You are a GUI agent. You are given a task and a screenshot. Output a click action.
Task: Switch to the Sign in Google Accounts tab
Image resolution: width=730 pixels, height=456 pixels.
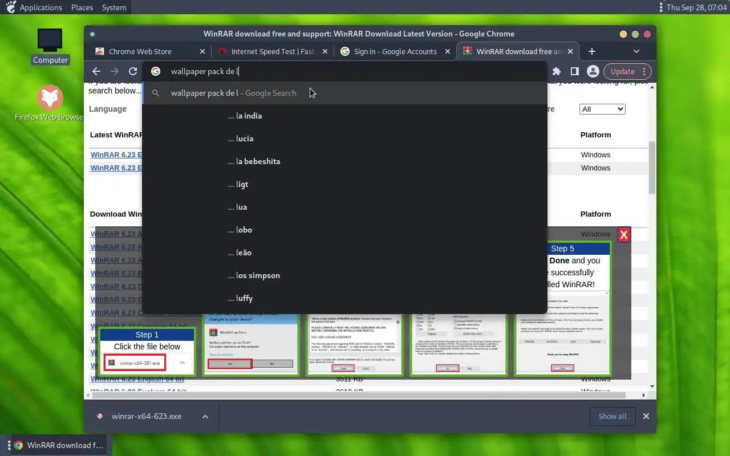(395, 51)
